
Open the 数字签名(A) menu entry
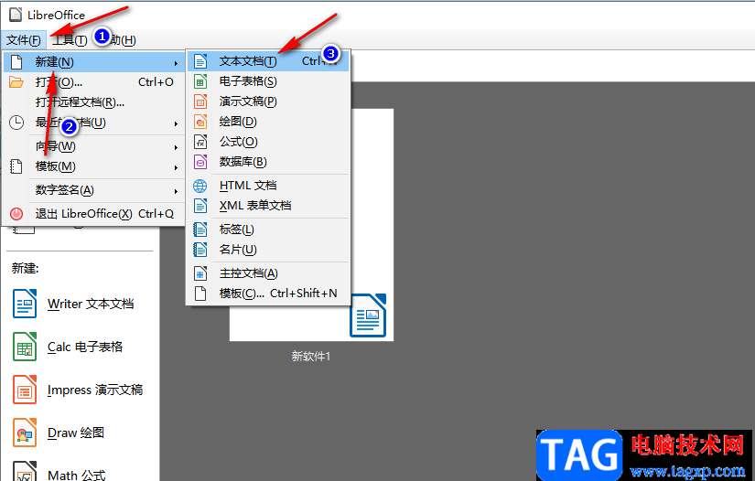[x=94, y=190]
